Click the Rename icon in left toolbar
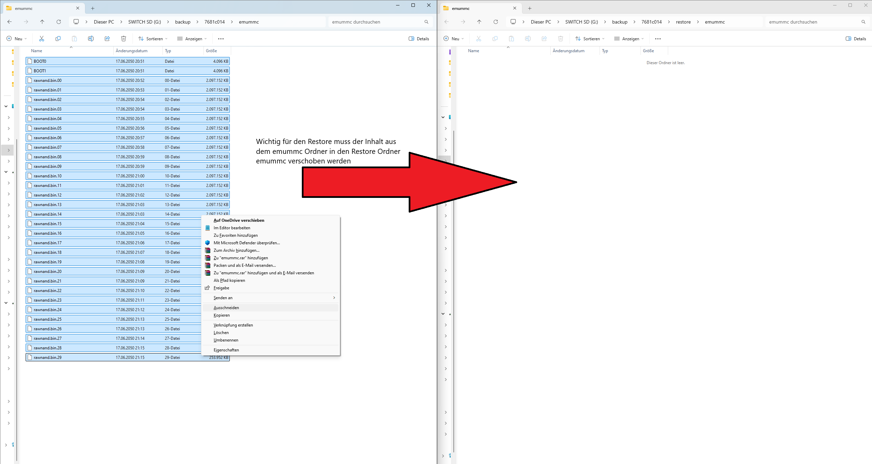 (x=91, y=39)
